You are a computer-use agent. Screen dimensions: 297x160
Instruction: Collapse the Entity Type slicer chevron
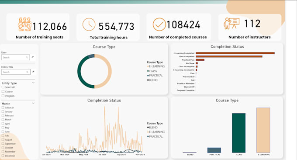tap(33, 83)
